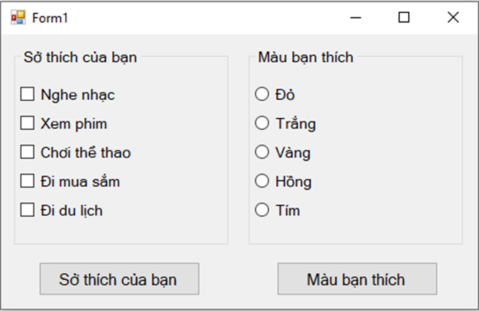The width and height of the screenshot is (479, 311).
Task: Click the Nghe nhạc label text
Action: click(x=77, y=94)
